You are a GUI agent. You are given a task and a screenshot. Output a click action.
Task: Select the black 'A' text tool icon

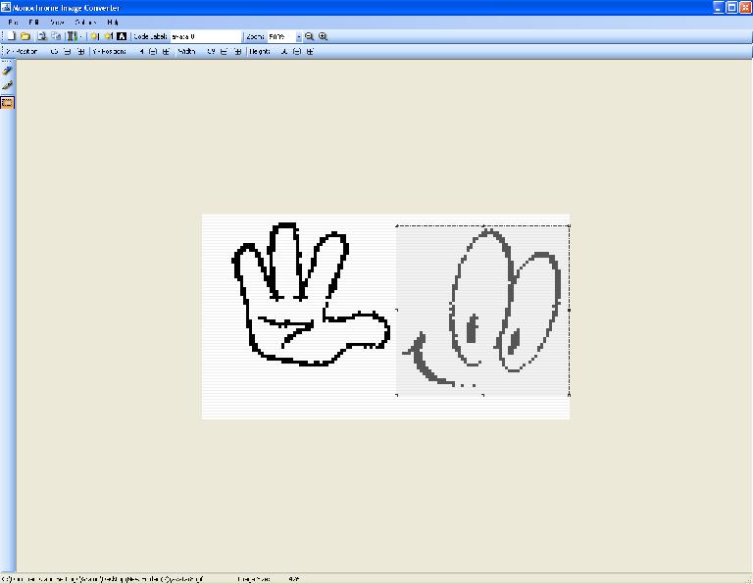click(122, 36)
